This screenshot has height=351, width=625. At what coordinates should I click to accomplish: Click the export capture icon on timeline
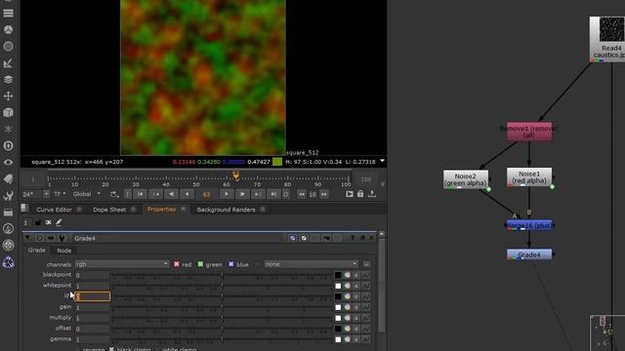pyautogui.click(x=372, y=194)
